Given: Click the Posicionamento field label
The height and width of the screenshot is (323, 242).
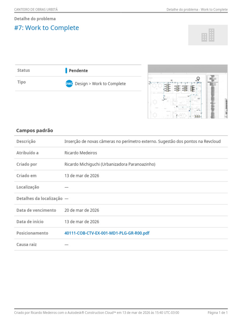Looking at the screenshot, I should 32,233.
